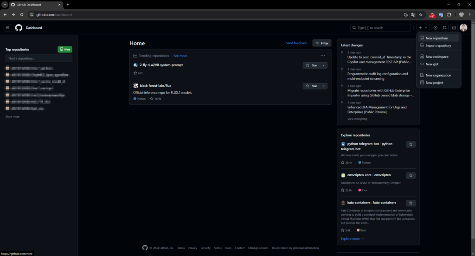Click See more trending repositories link

[x=180, y=56]
